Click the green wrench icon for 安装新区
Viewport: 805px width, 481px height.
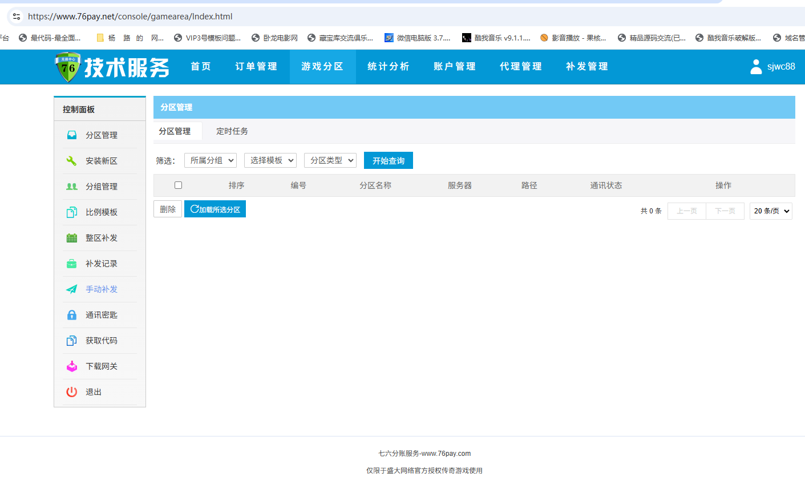[x=72, y=161]
